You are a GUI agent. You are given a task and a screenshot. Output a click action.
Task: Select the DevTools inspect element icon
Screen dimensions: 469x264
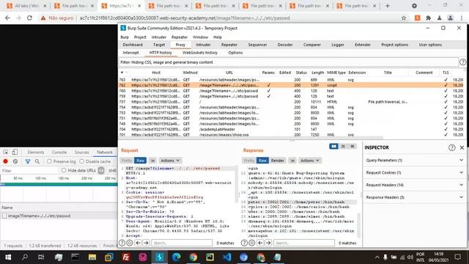6,152
